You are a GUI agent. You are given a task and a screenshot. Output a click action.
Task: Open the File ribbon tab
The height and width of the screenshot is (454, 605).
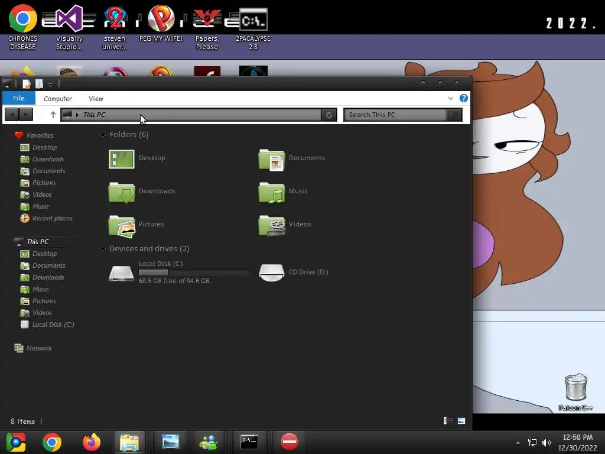coord(18,98)
